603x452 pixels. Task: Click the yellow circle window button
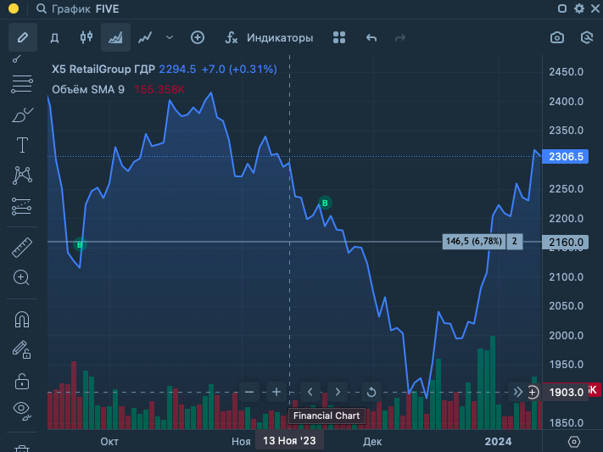tap(14, 8)
